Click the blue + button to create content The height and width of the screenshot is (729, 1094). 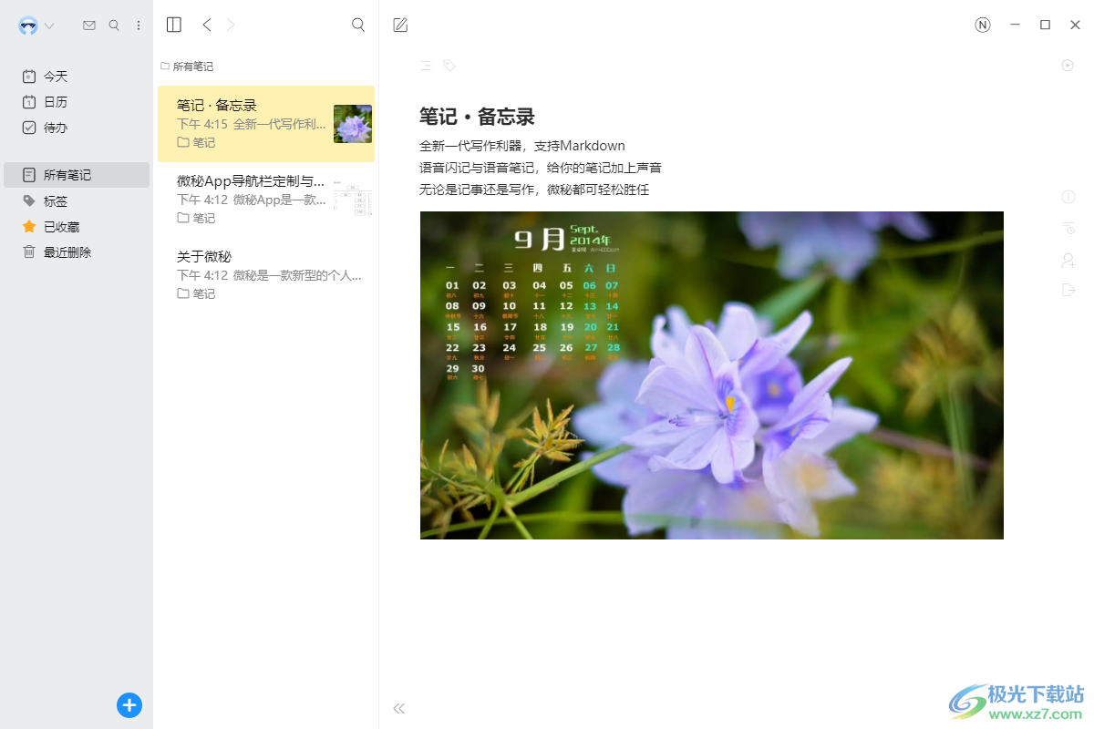(129, 705)
